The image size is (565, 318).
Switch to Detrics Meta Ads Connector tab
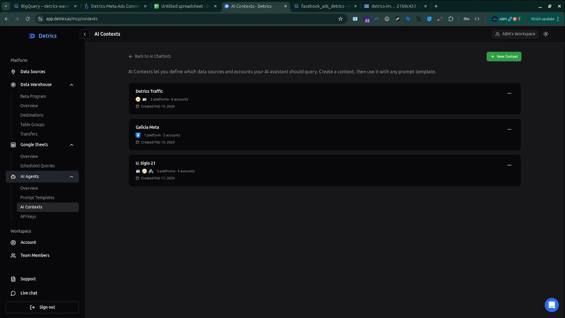click(115, 6)
